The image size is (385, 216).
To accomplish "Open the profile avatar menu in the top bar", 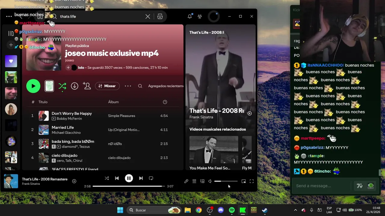I will (x=214, y=16).
